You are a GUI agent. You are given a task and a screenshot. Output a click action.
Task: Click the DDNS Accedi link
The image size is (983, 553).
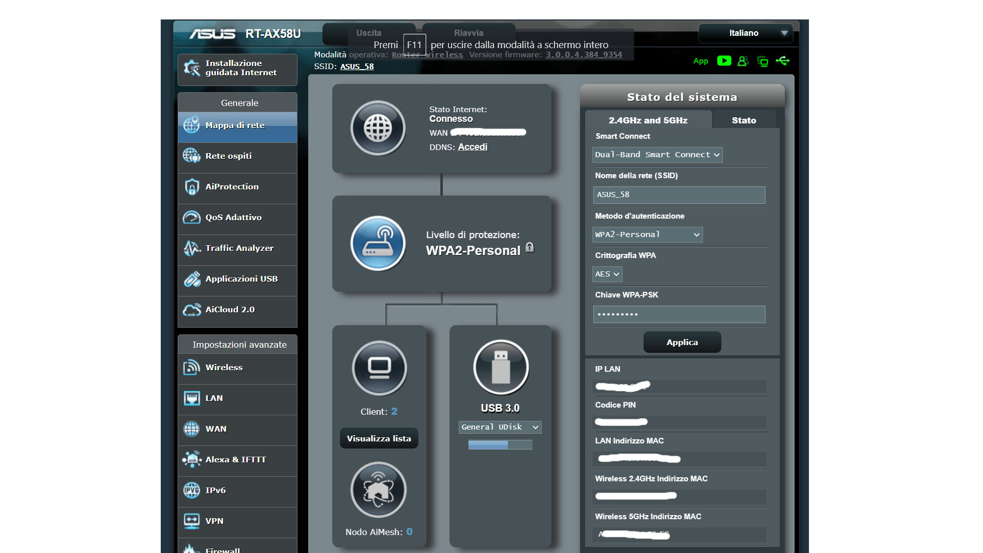pyautogui.click(x=473, y=147)
